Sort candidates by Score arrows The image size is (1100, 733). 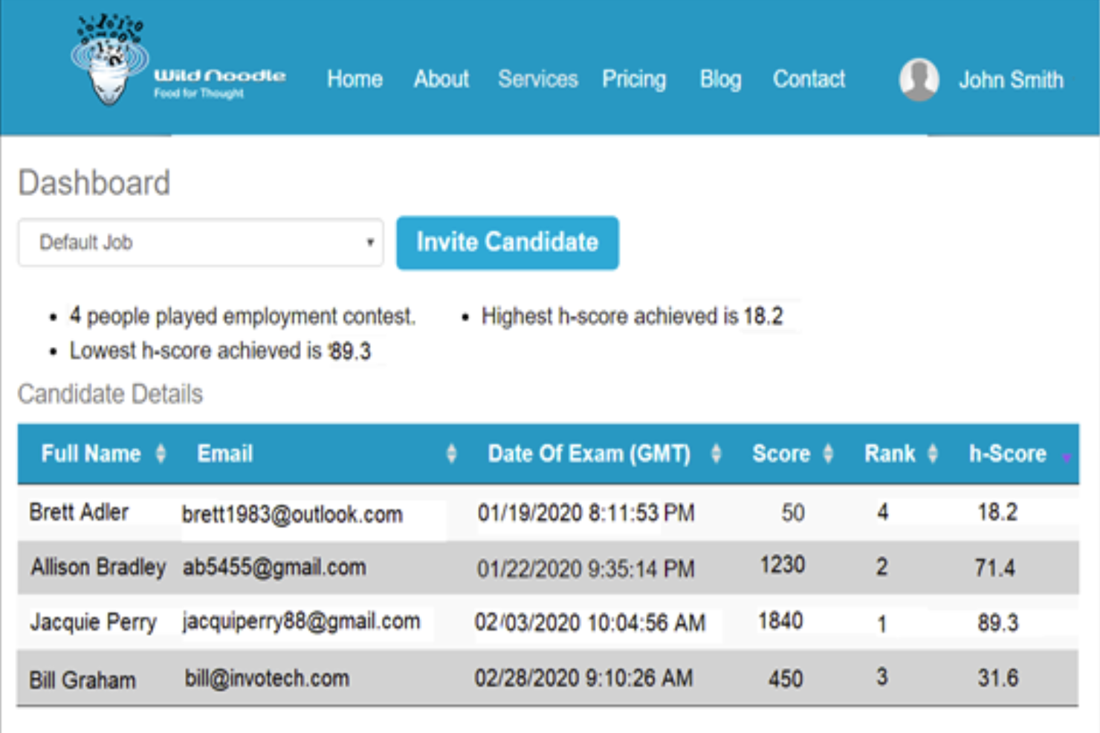[x=828, y=454]
